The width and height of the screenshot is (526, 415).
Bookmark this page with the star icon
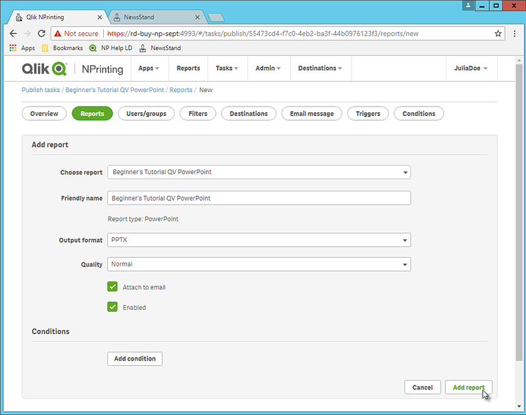coord(498,34)
